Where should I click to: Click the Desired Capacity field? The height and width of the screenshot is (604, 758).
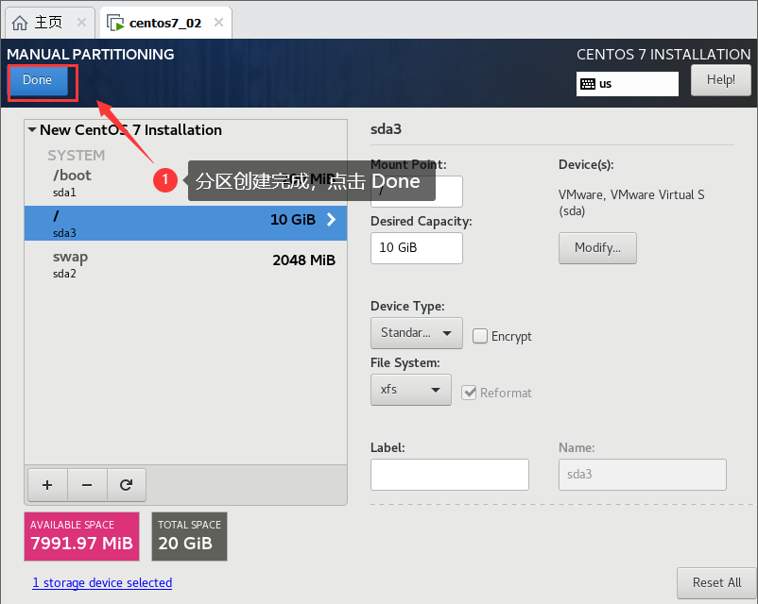coord(416,247)
